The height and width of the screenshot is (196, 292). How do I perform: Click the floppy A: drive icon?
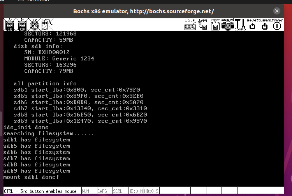(x=10, y=25)
